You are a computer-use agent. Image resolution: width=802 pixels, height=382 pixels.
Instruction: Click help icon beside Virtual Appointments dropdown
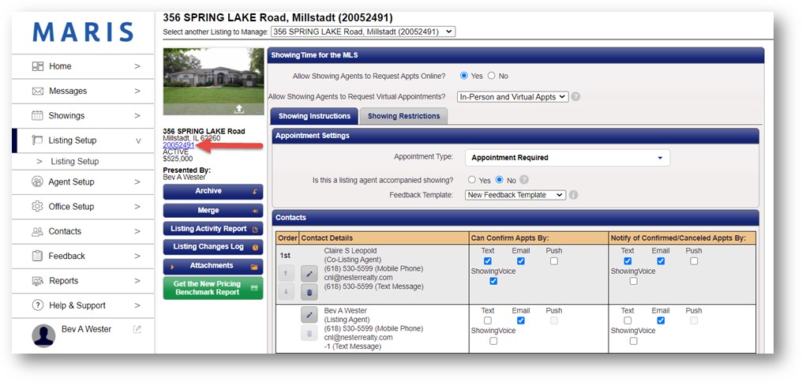coord(575,97)
